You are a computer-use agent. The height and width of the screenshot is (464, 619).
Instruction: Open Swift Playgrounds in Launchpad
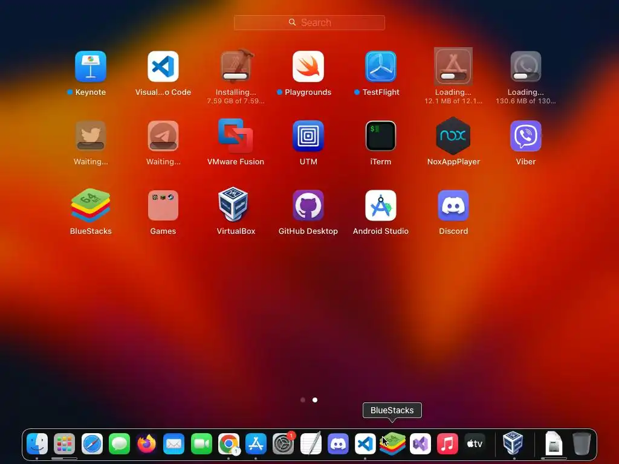pyautogui.click(x=308, y=66)
